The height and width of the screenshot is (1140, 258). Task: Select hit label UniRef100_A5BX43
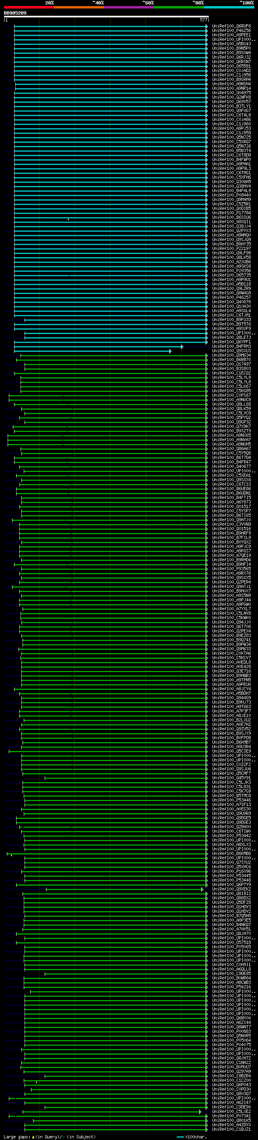pyautogui.click(x=231, y=44)
